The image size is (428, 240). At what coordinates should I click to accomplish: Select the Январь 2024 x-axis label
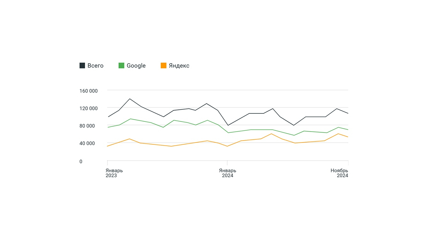[x=227, y=173]
